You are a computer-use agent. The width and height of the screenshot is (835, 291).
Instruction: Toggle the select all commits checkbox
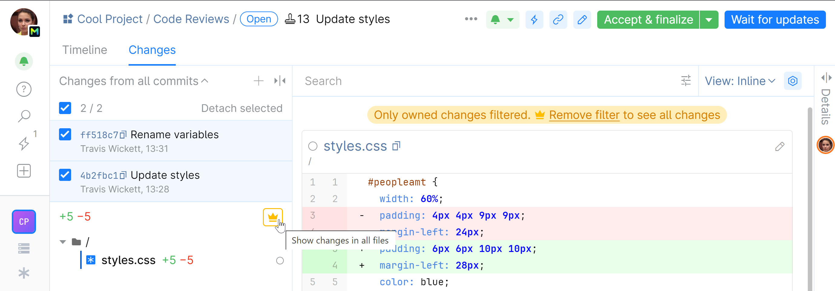pos(65,108)
